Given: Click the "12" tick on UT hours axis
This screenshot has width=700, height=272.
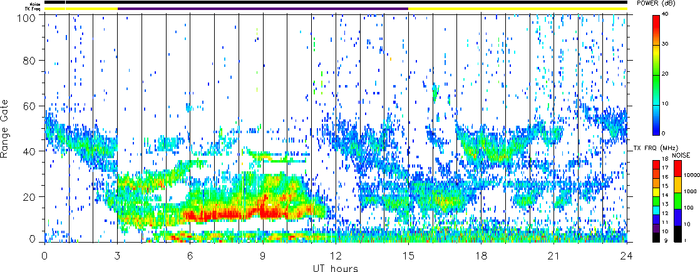Looking at the screenshot, I should pos(335,256).
